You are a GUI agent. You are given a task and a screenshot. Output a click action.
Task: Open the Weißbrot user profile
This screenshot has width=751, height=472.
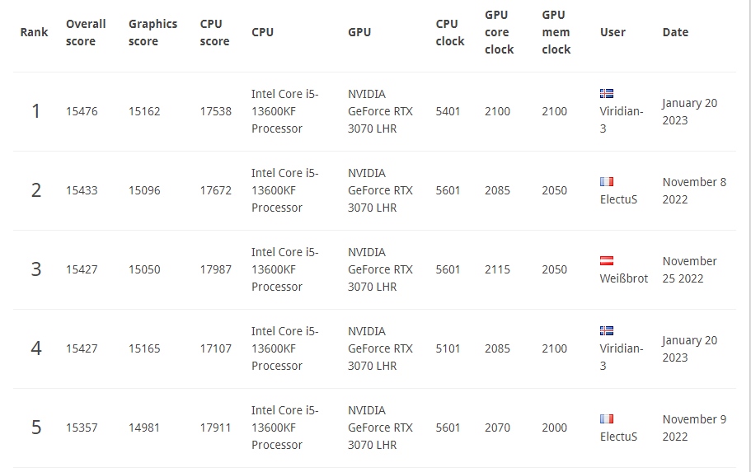[x=623, y=278]
